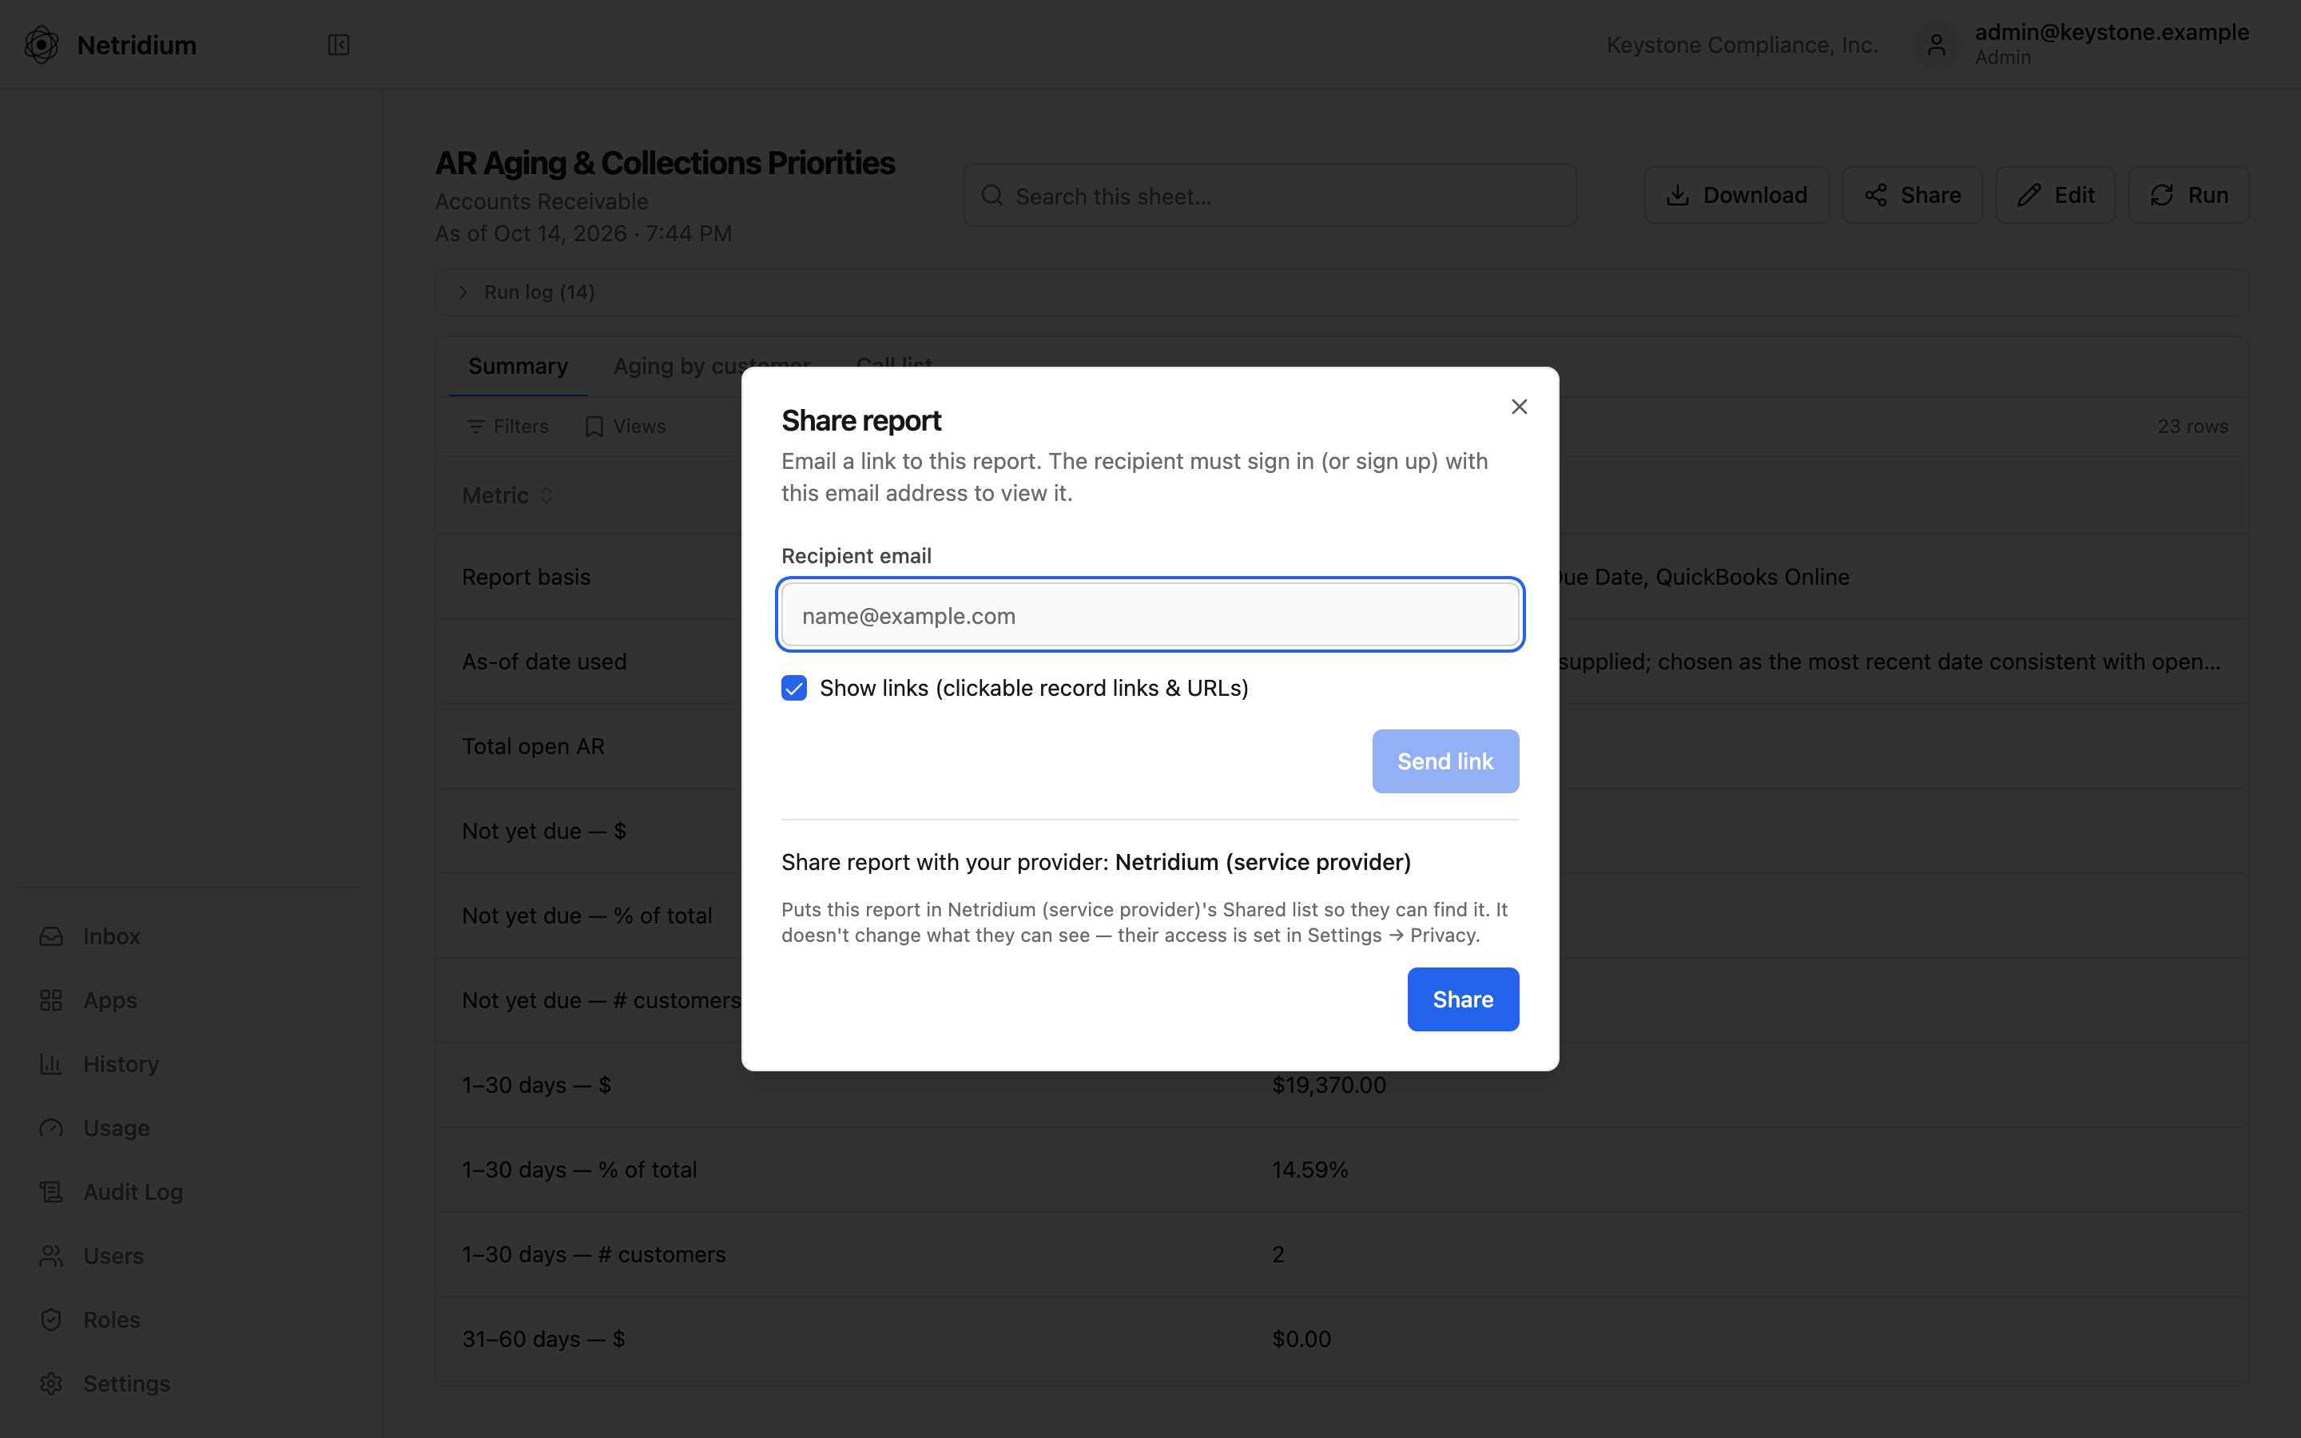The width and height of the screenshot is (2301, 1438).
Task: Click the Run report button
Action: click(2188, 195)
